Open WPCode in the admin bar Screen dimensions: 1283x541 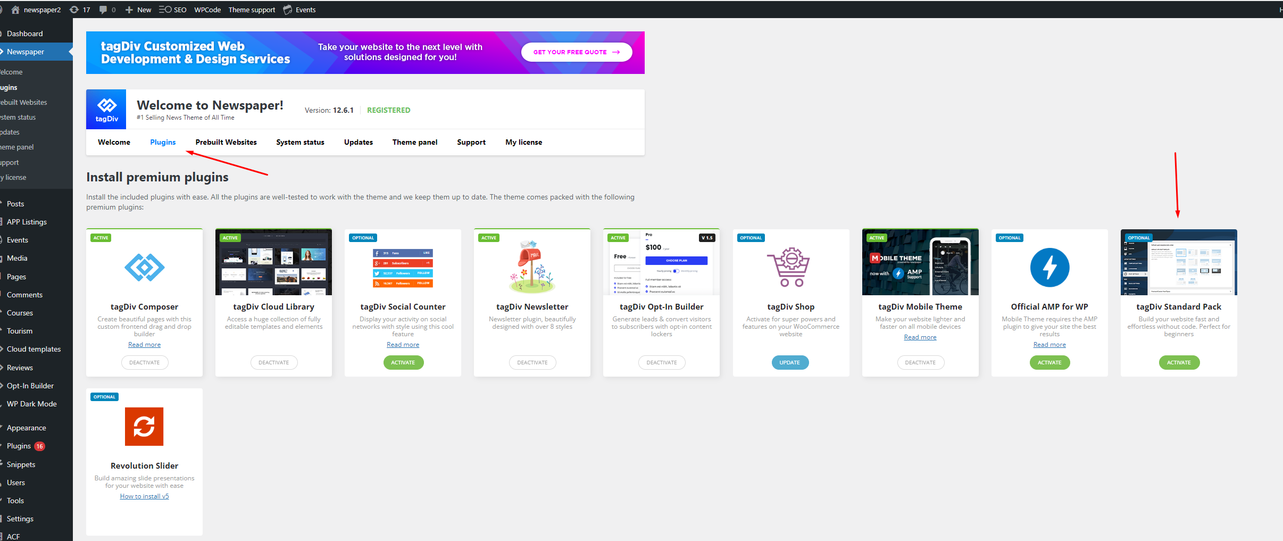(x=207, y=10)
